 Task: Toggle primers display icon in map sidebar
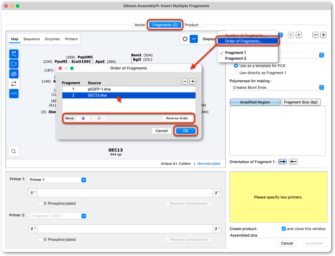coord(14,74)
